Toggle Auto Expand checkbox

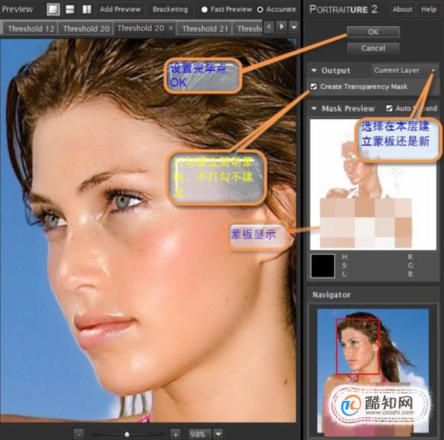click(389, 109)
